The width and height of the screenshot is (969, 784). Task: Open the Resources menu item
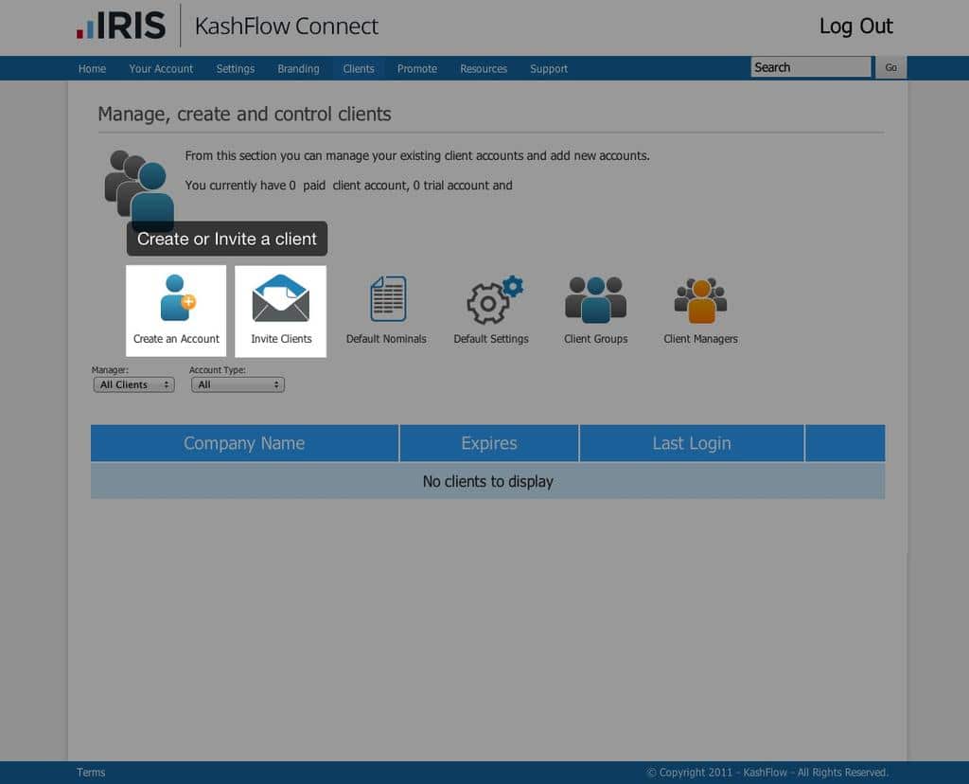tap(484, 68)
